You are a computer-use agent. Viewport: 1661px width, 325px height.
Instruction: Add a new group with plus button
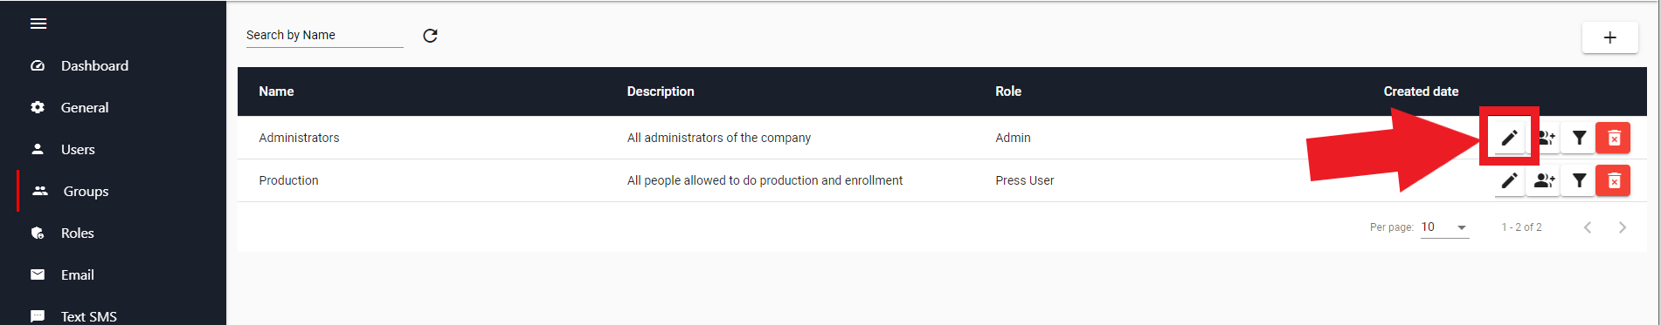pos(1609,37)
